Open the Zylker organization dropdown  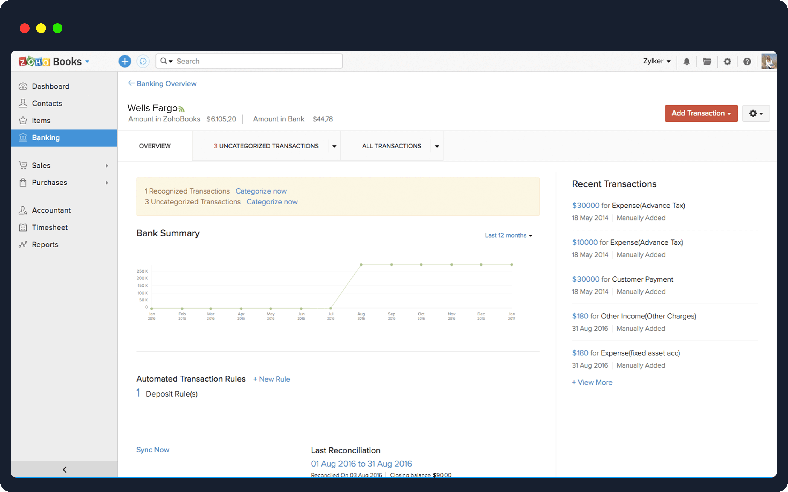656,61
